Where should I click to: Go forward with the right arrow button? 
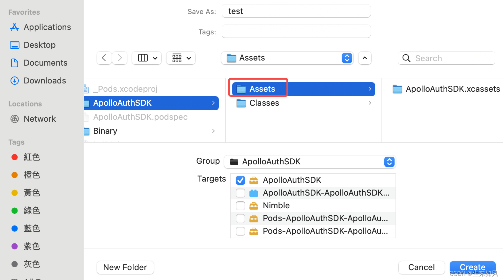coord(120,58)
